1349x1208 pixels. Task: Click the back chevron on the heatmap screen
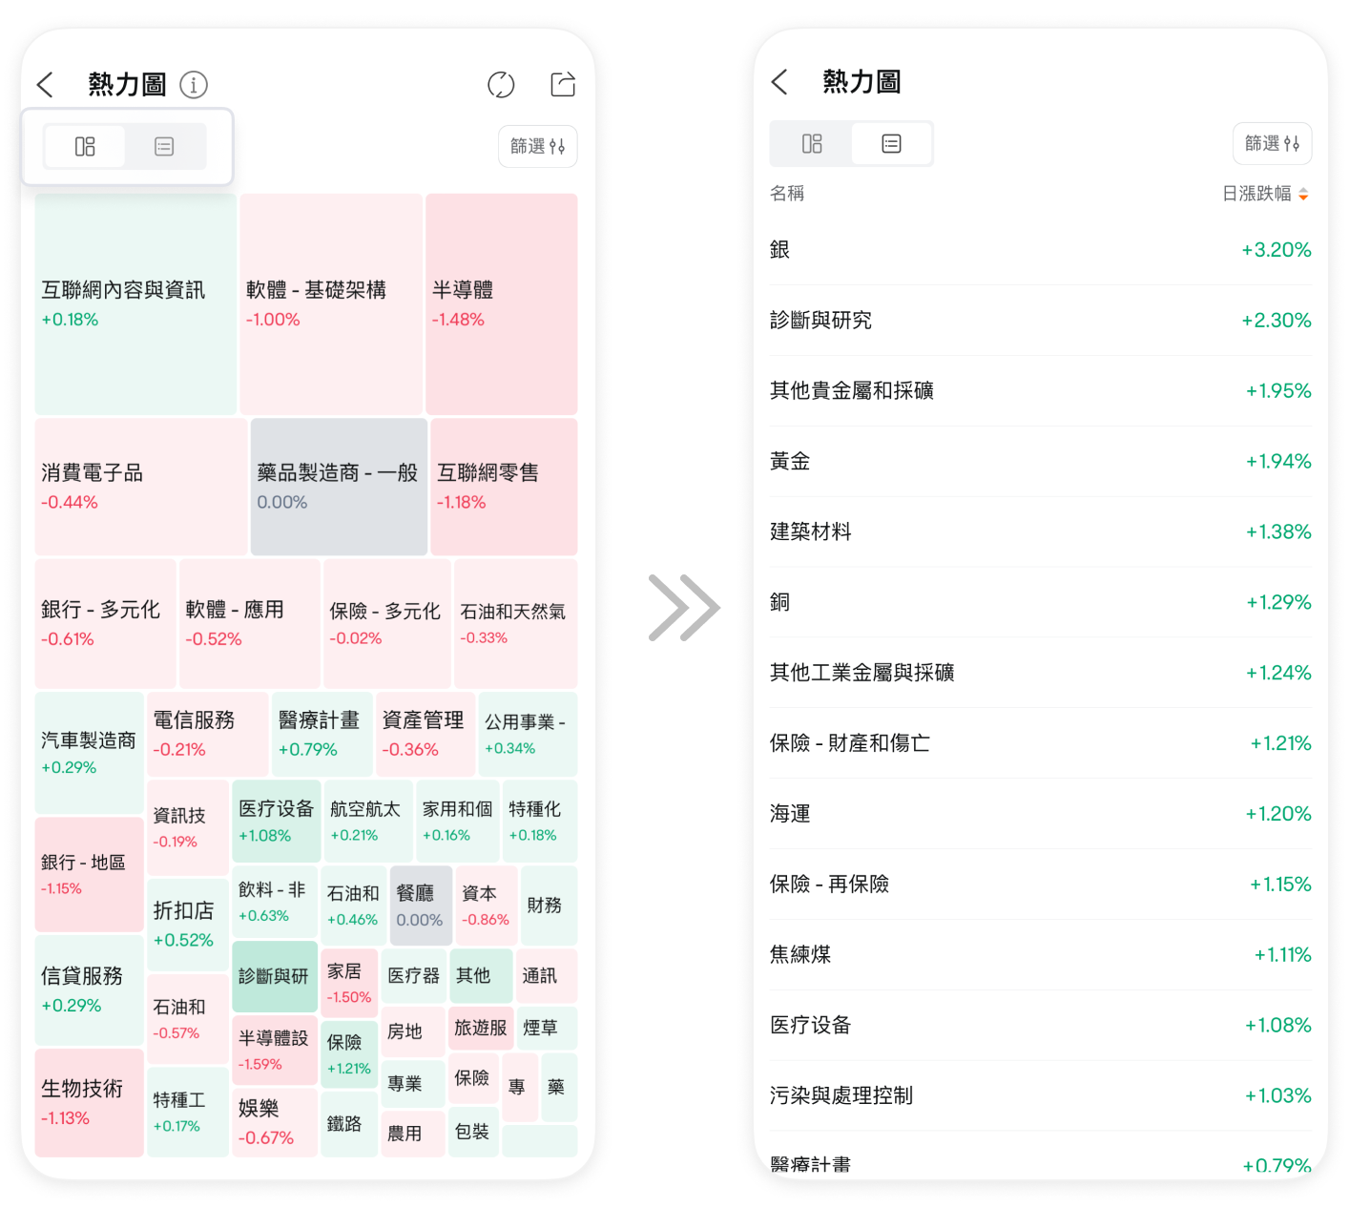pyautogui.click(x=45, y=85)
